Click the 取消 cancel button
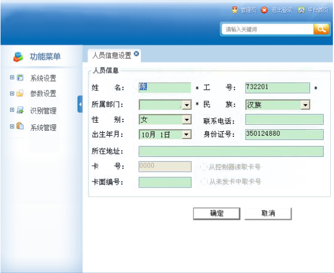The image size is (334, 273). (x=268, y=214)
